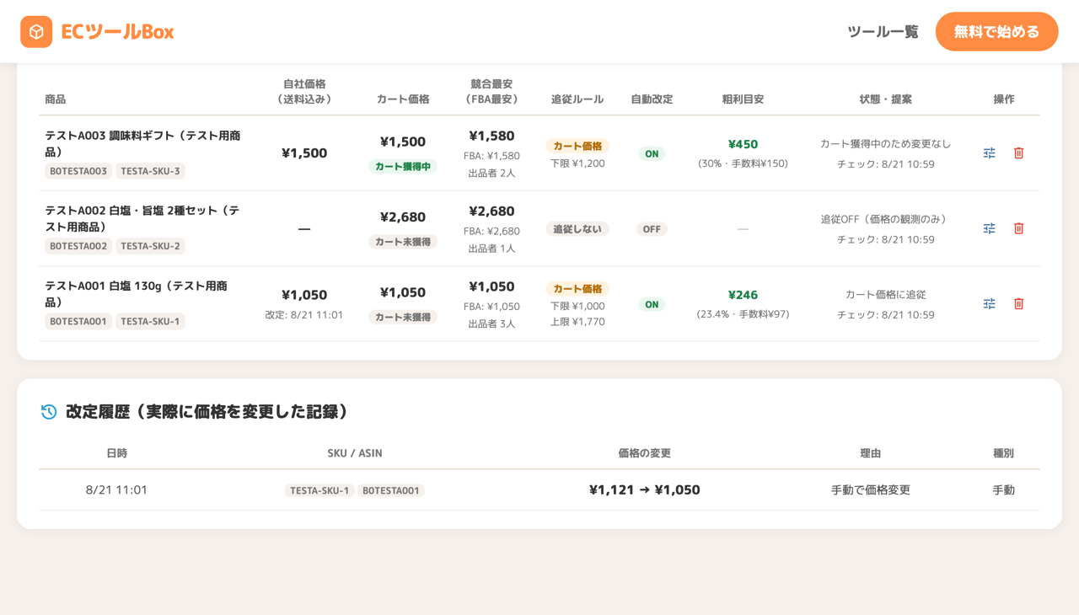Screen dimensions: 1079x615
Task: Select the B0TESTA002 ASIN tag
Action: pos(78,246)
